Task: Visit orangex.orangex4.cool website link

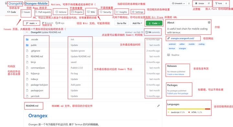Action: [183, 38]
